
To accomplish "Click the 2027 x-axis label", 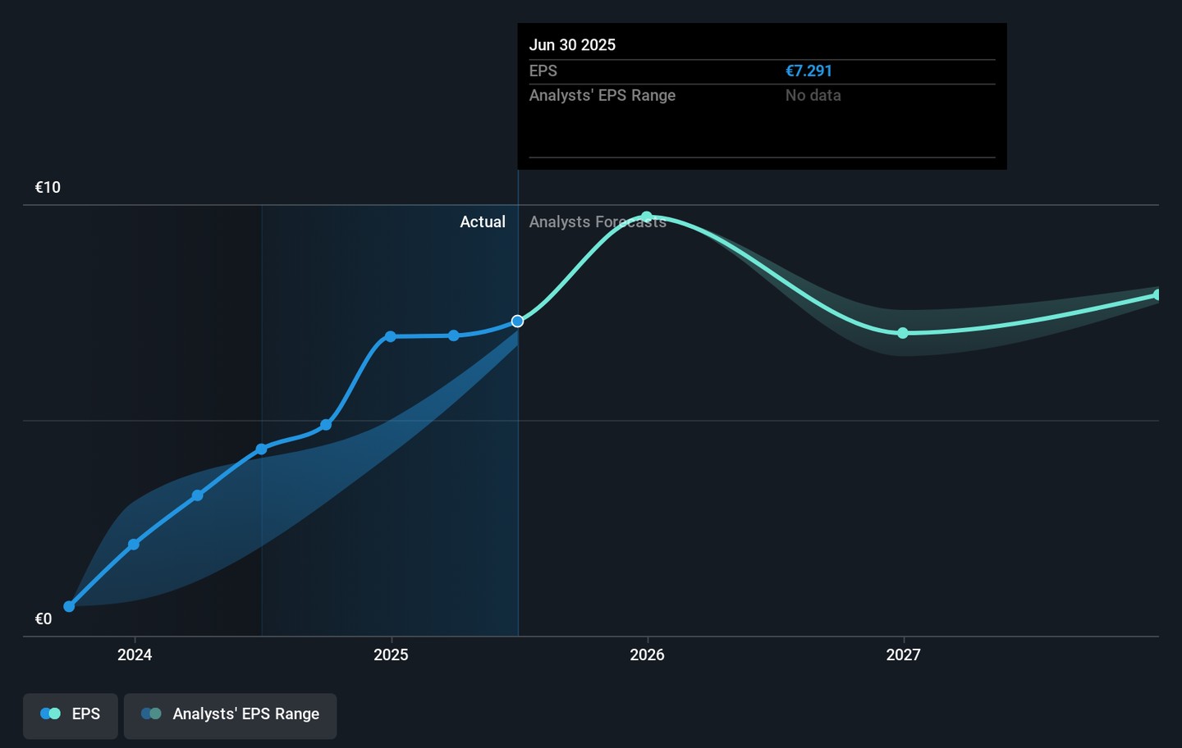I will (x=903, y=654).
